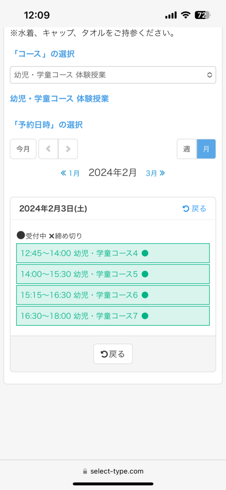Tap the Wi-Fi status icon

coord(186,15)
